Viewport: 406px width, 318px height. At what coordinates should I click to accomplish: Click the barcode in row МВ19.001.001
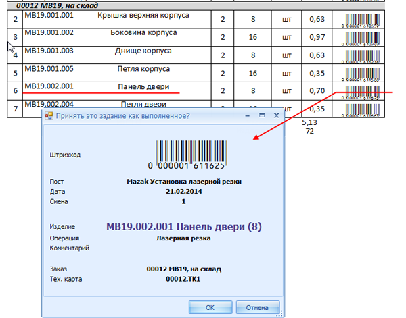tap(362, 21)
